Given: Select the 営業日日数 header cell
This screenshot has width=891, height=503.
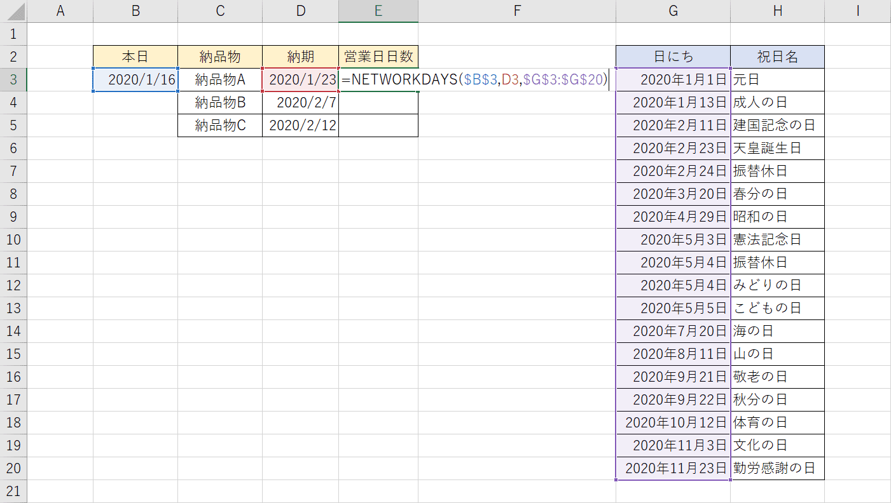Looking at the screenshot, I should click(378, 57).
